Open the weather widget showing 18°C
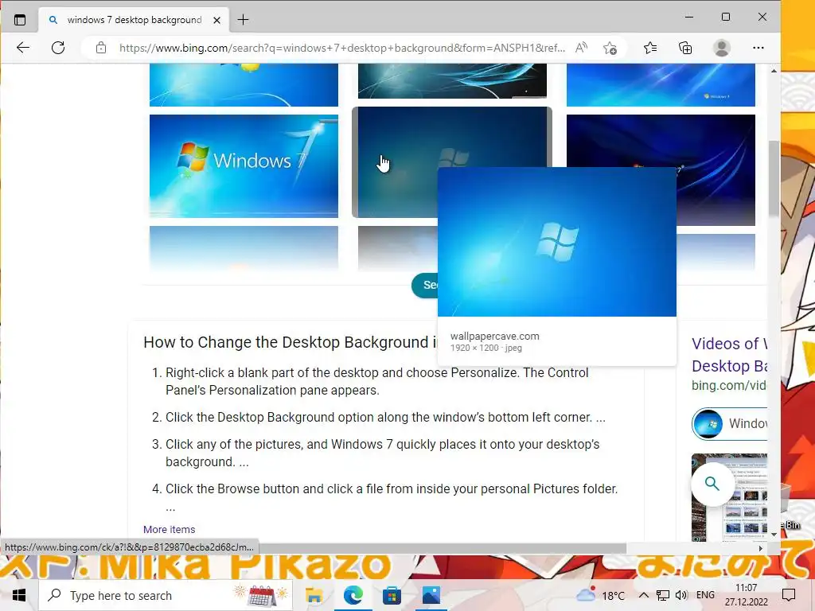Viewport: 815px width, 611px height. click(x=600, y=595)
